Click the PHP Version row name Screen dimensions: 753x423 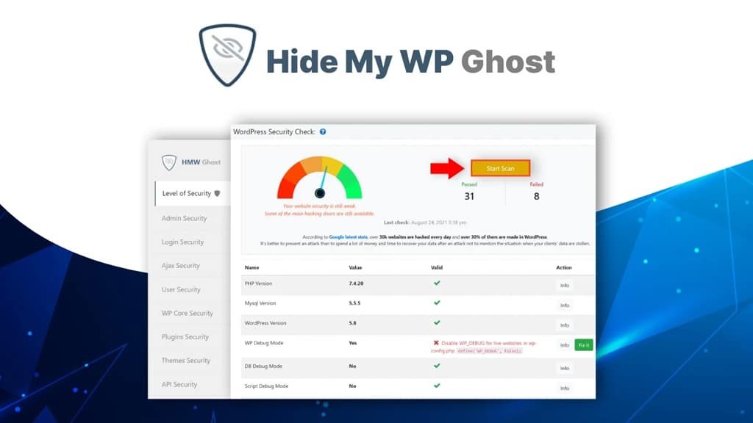258,283
